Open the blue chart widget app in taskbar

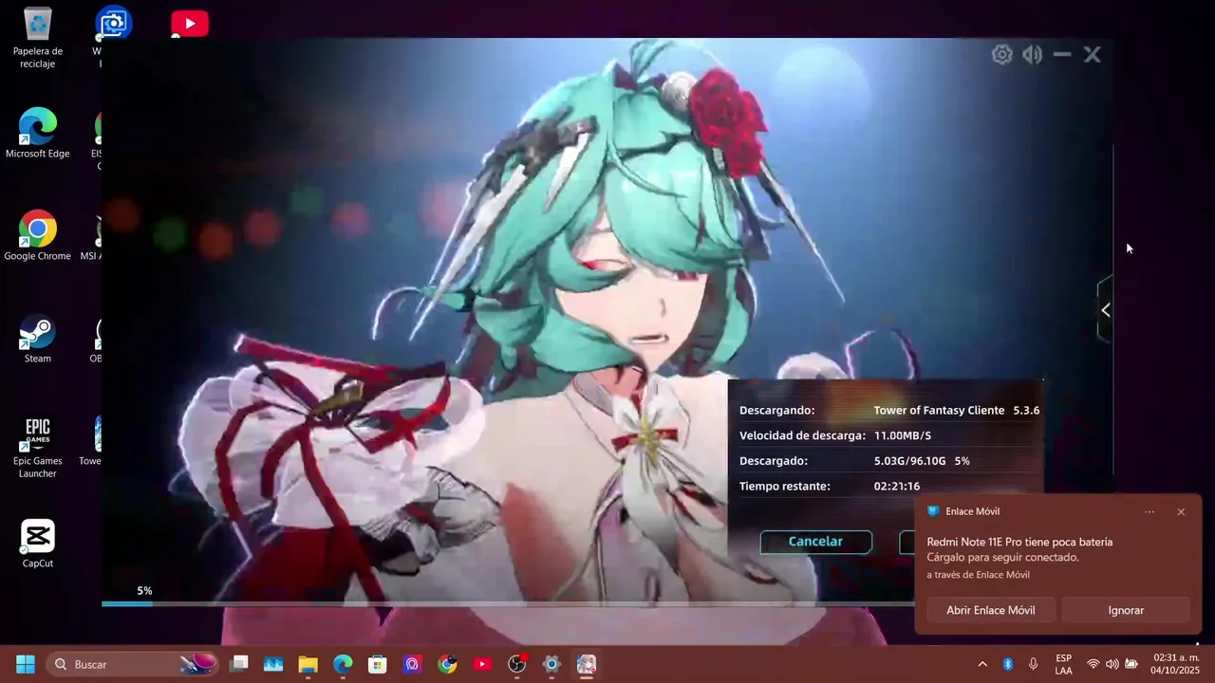273,664
